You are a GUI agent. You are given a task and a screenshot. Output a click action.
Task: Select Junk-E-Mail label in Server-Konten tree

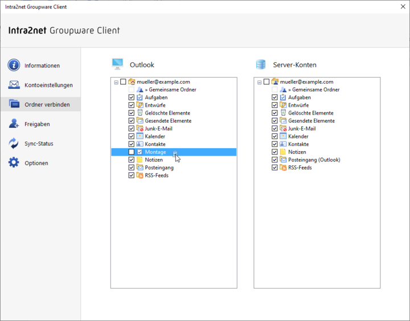[x=302, y=128]
